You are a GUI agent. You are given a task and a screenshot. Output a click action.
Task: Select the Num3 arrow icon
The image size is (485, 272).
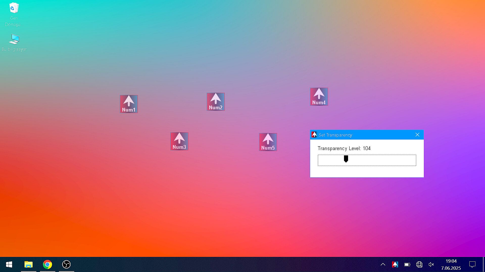pos(179,141)
